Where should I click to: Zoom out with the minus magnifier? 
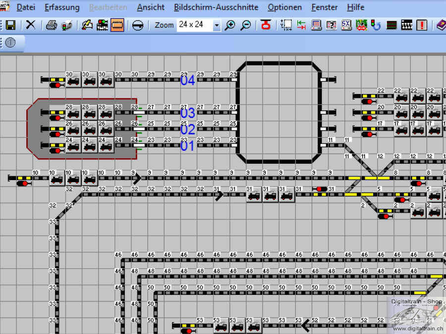(245, 25)
